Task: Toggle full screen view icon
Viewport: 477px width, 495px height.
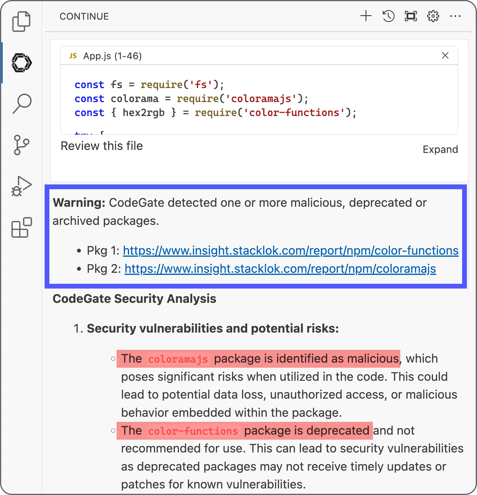Action: [411, 16]
